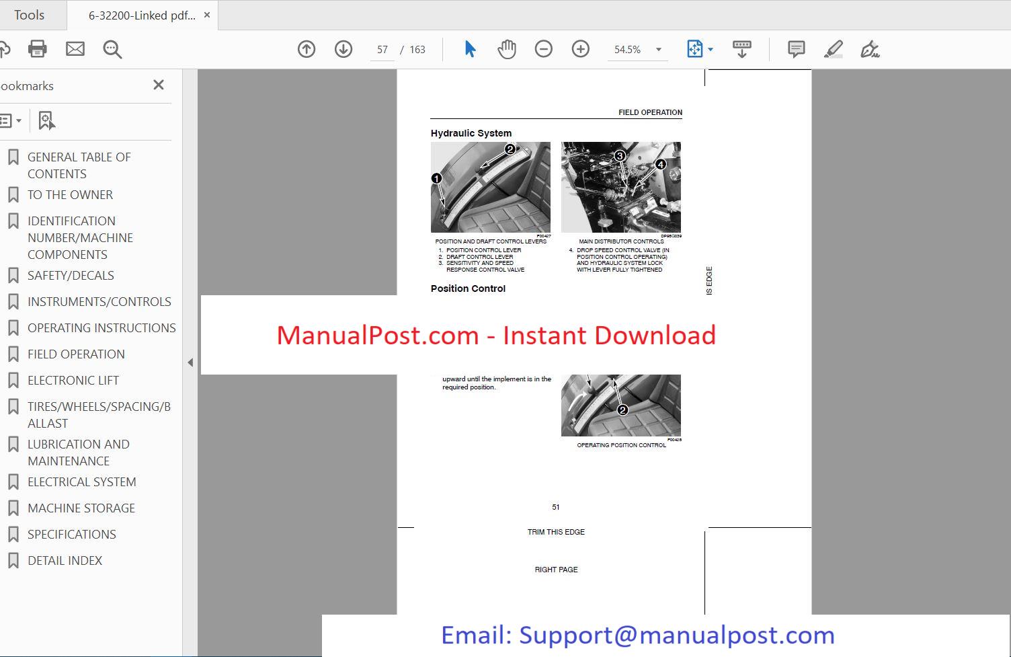The height and width of the screenshot is (657, 1011).
Task: Open the FIELD OPERATION bookmark
Action: click(x=76, y=354)
